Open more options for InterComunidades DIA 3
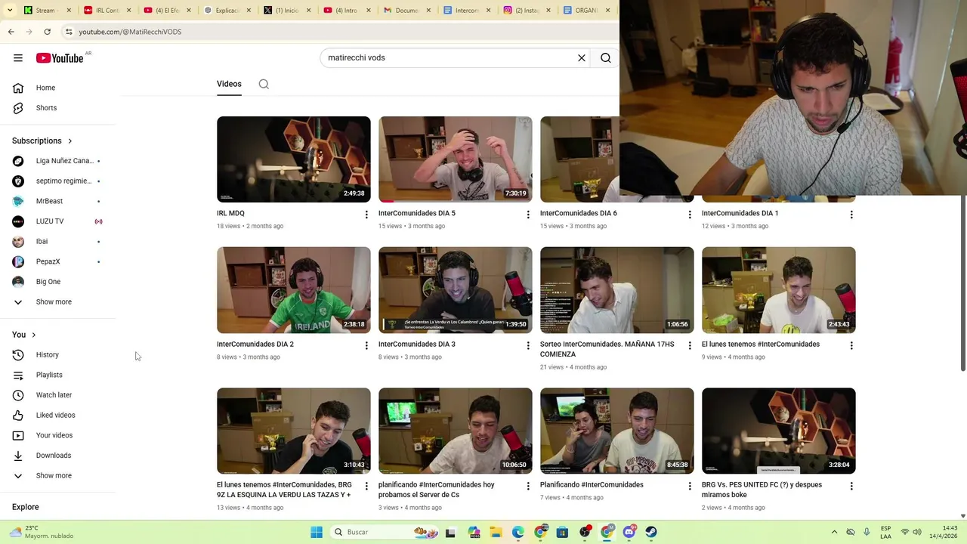 tap(528, 345)
